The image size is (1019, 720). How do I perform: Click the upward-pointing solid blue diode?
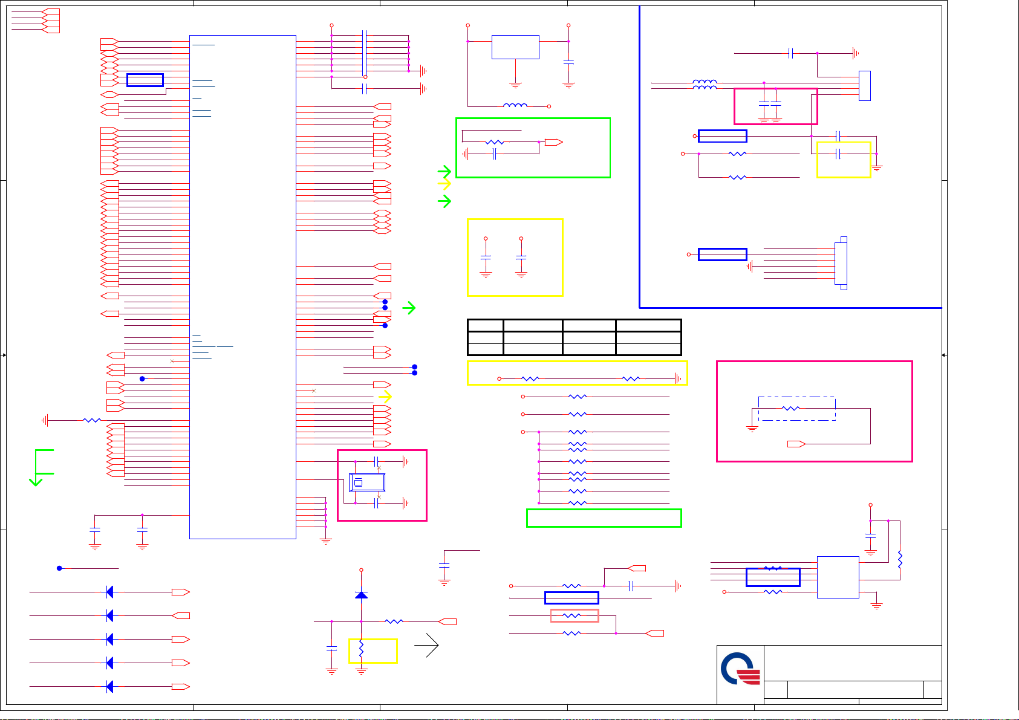(x=361, y=595)
